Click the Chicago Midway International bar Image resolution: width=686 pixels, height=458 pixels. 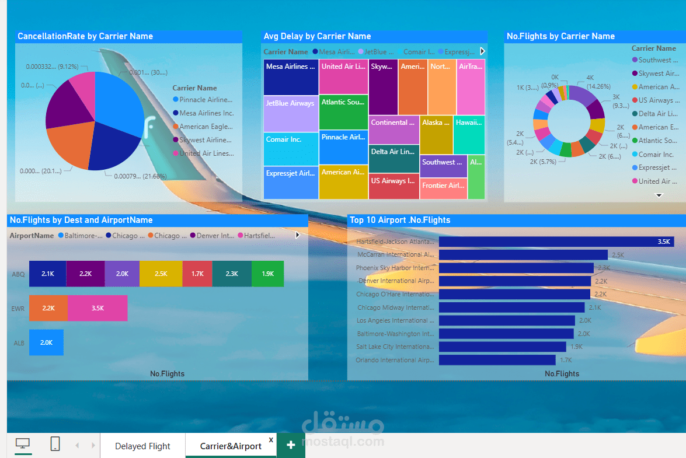[x=512, y=307]
